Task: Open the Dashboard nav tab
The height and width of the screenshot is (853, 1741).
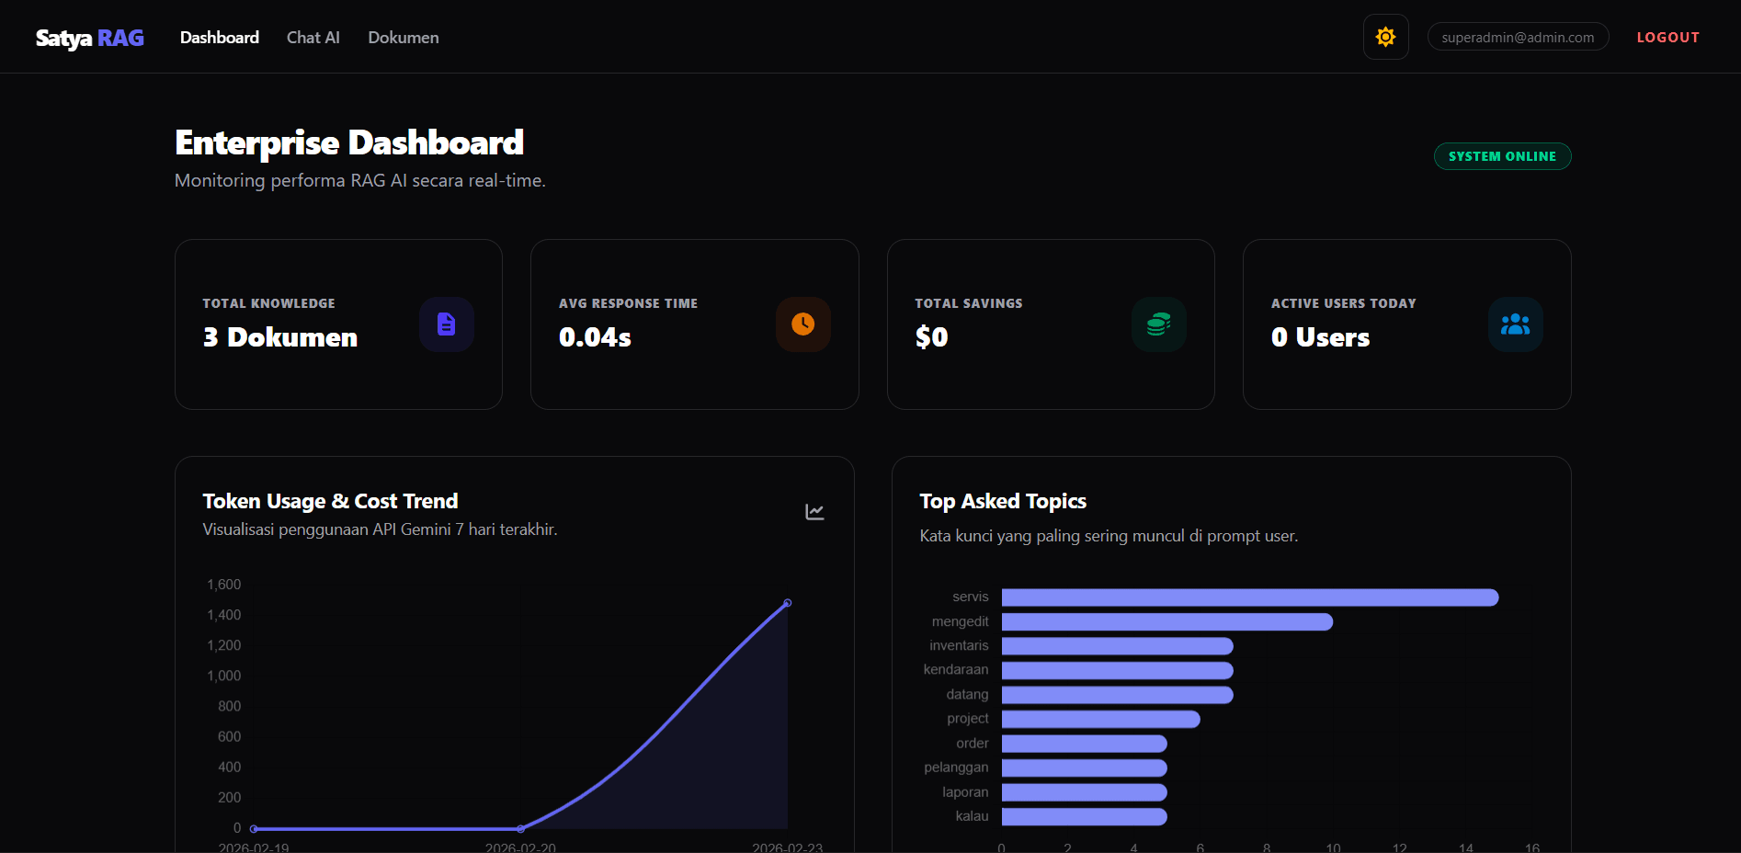Action: pyautogui.click(x=219, y=38)
